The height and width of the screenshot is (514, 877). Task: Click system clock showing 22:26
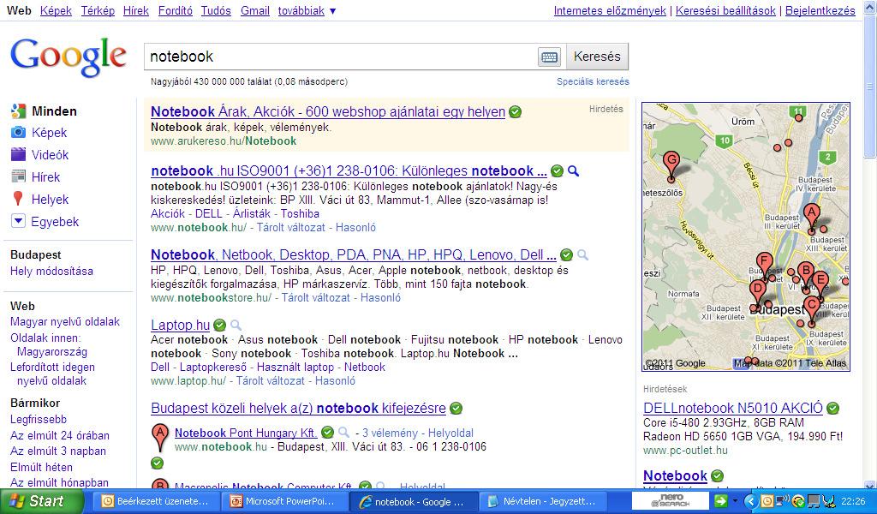[853, 501]
